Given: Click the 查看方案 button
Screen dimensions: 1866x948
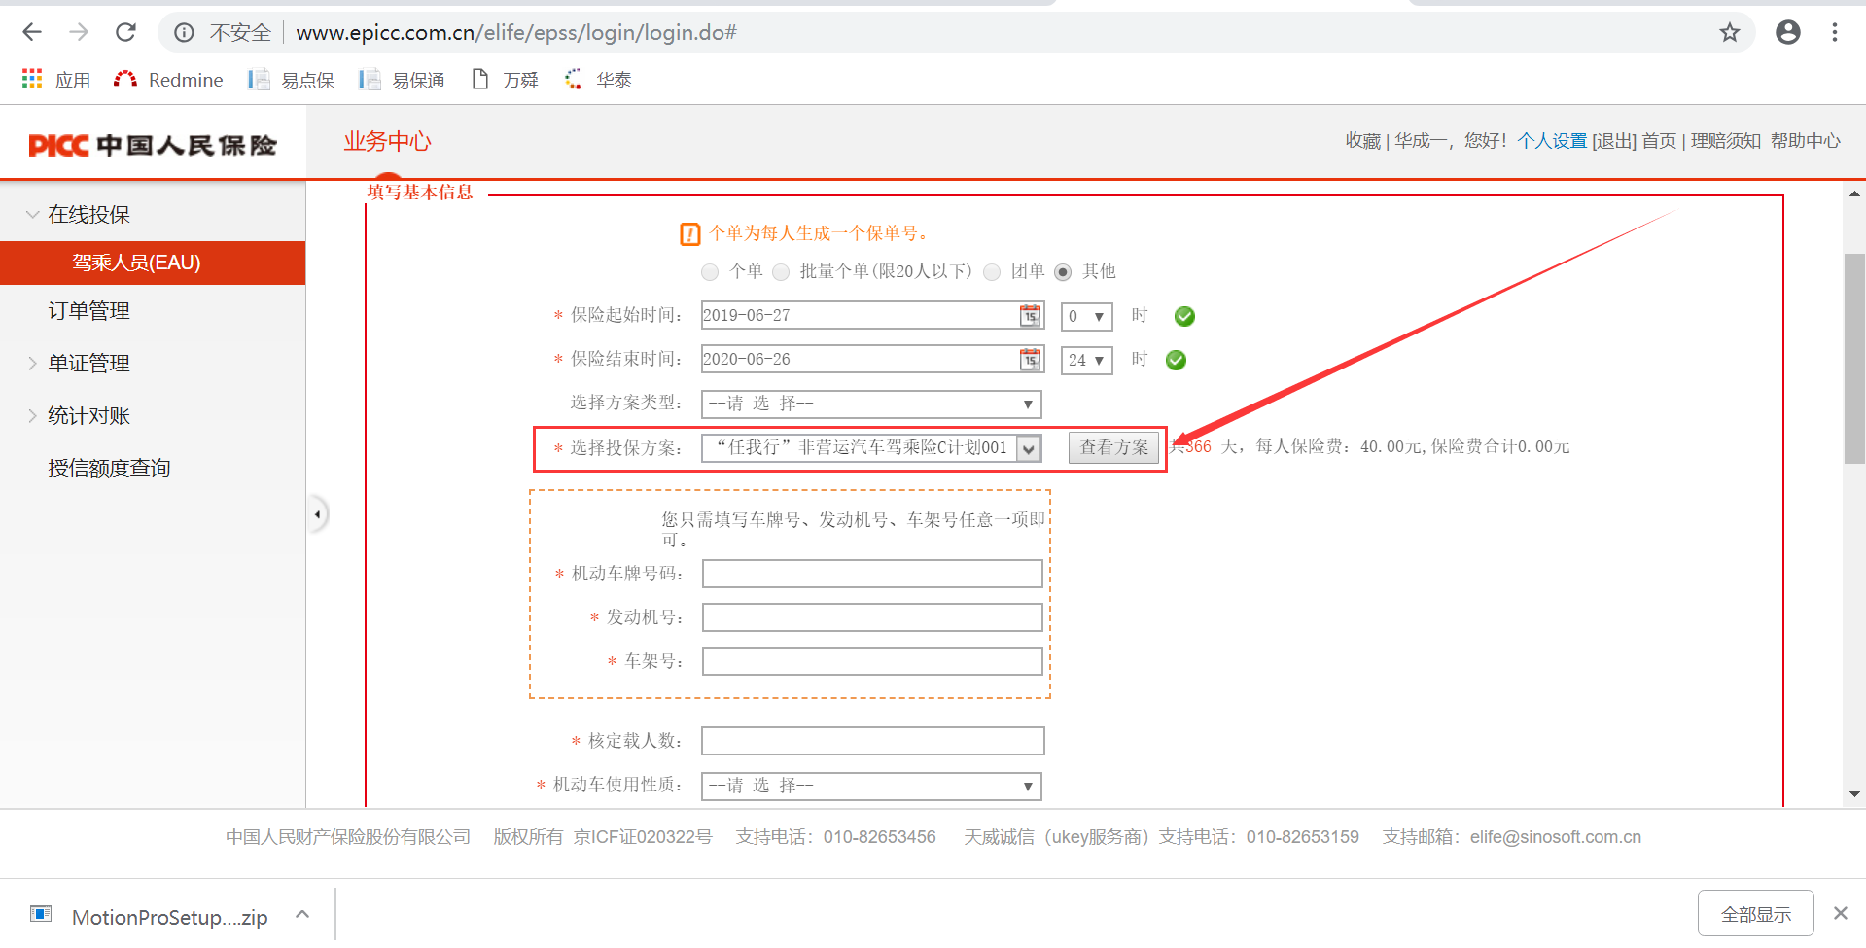Looking at the screenshot, I should tap(1113, 447).
